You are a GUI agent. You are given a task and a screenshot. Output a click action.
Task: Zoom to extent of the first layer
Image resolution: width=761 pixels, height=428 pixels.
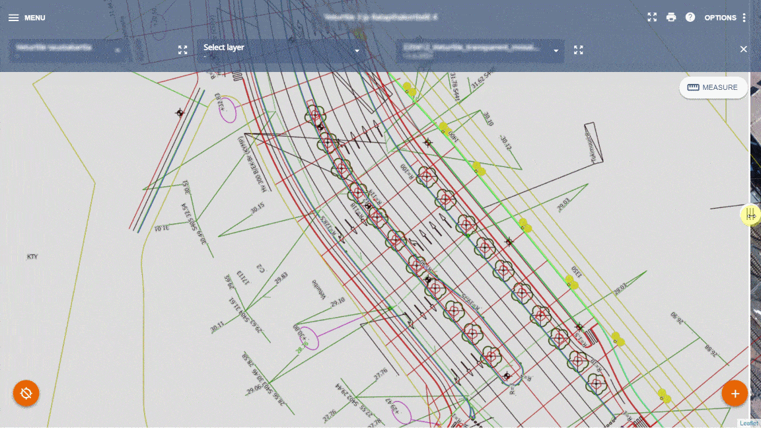coord(182,50)
